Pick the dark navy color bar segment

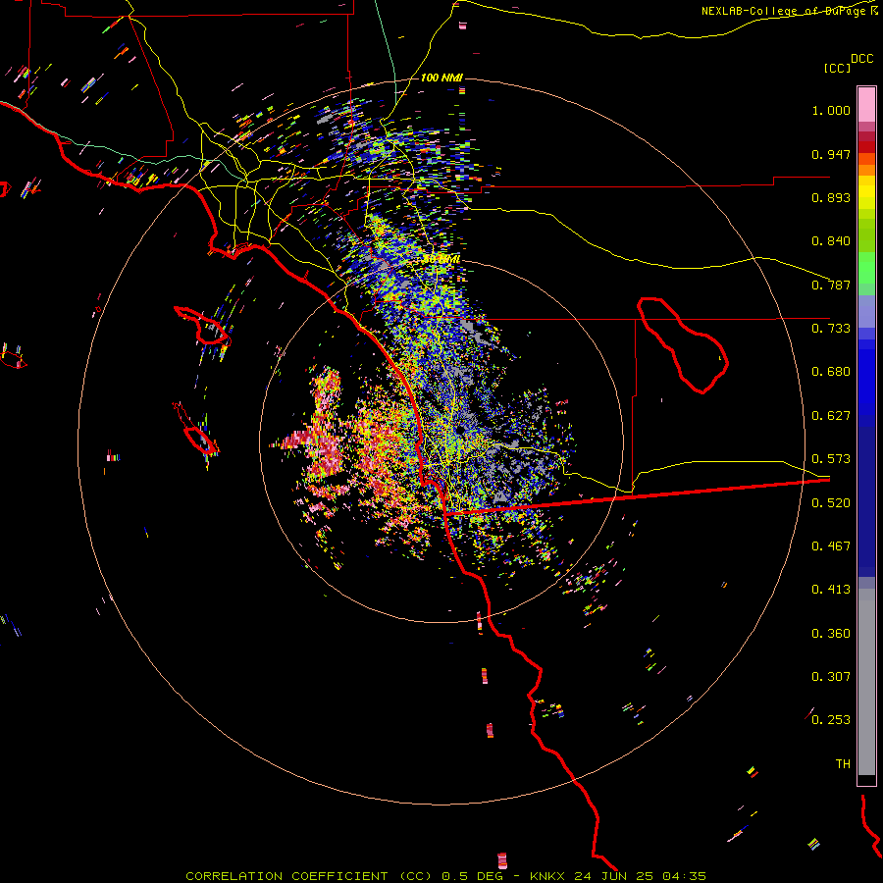(x=866, y=495)
